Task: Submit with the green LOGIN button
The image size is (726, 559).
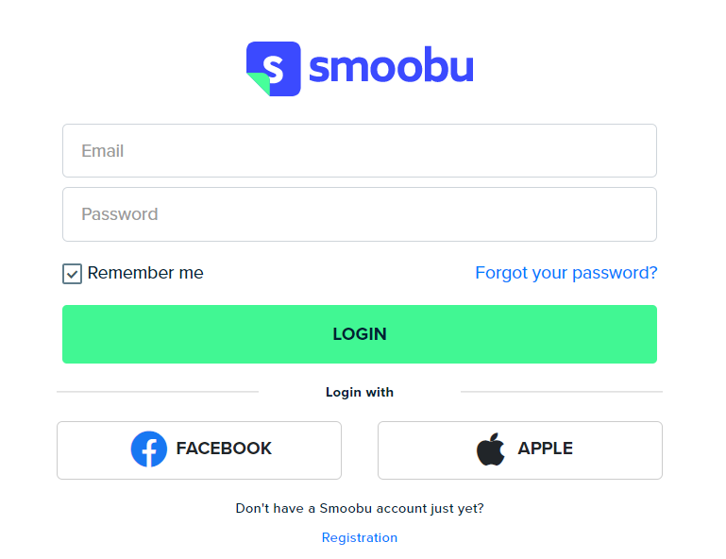Action: tap(360, 334)
